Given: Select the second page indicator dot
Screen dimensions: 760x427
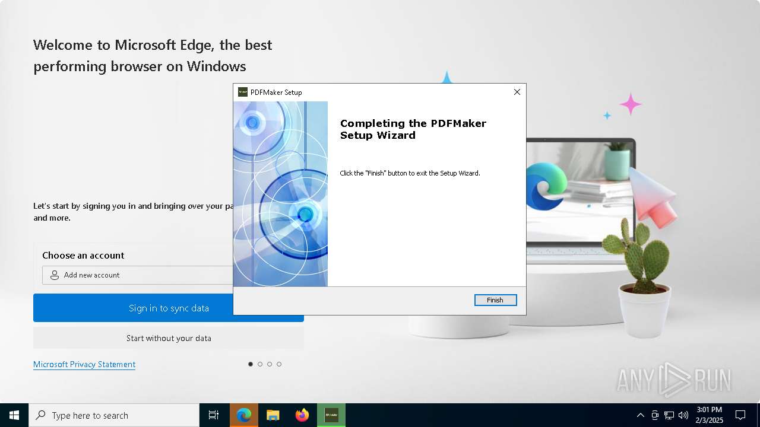Looking at the screenshot, I should pos(260,364).
